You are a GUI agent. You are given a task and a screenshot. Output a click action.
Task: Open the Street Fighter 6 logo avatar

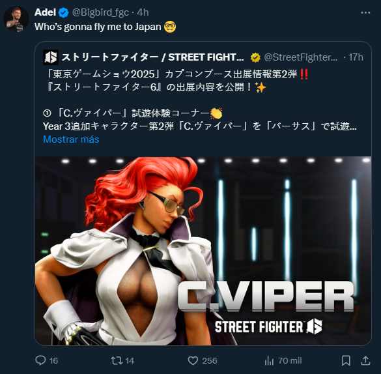point(51,57)
